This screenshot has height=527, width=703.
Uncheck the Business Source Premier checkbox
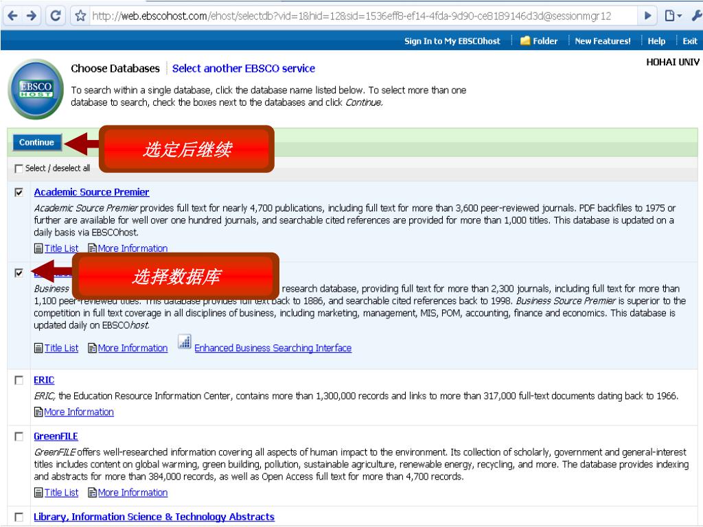(19, 273)
